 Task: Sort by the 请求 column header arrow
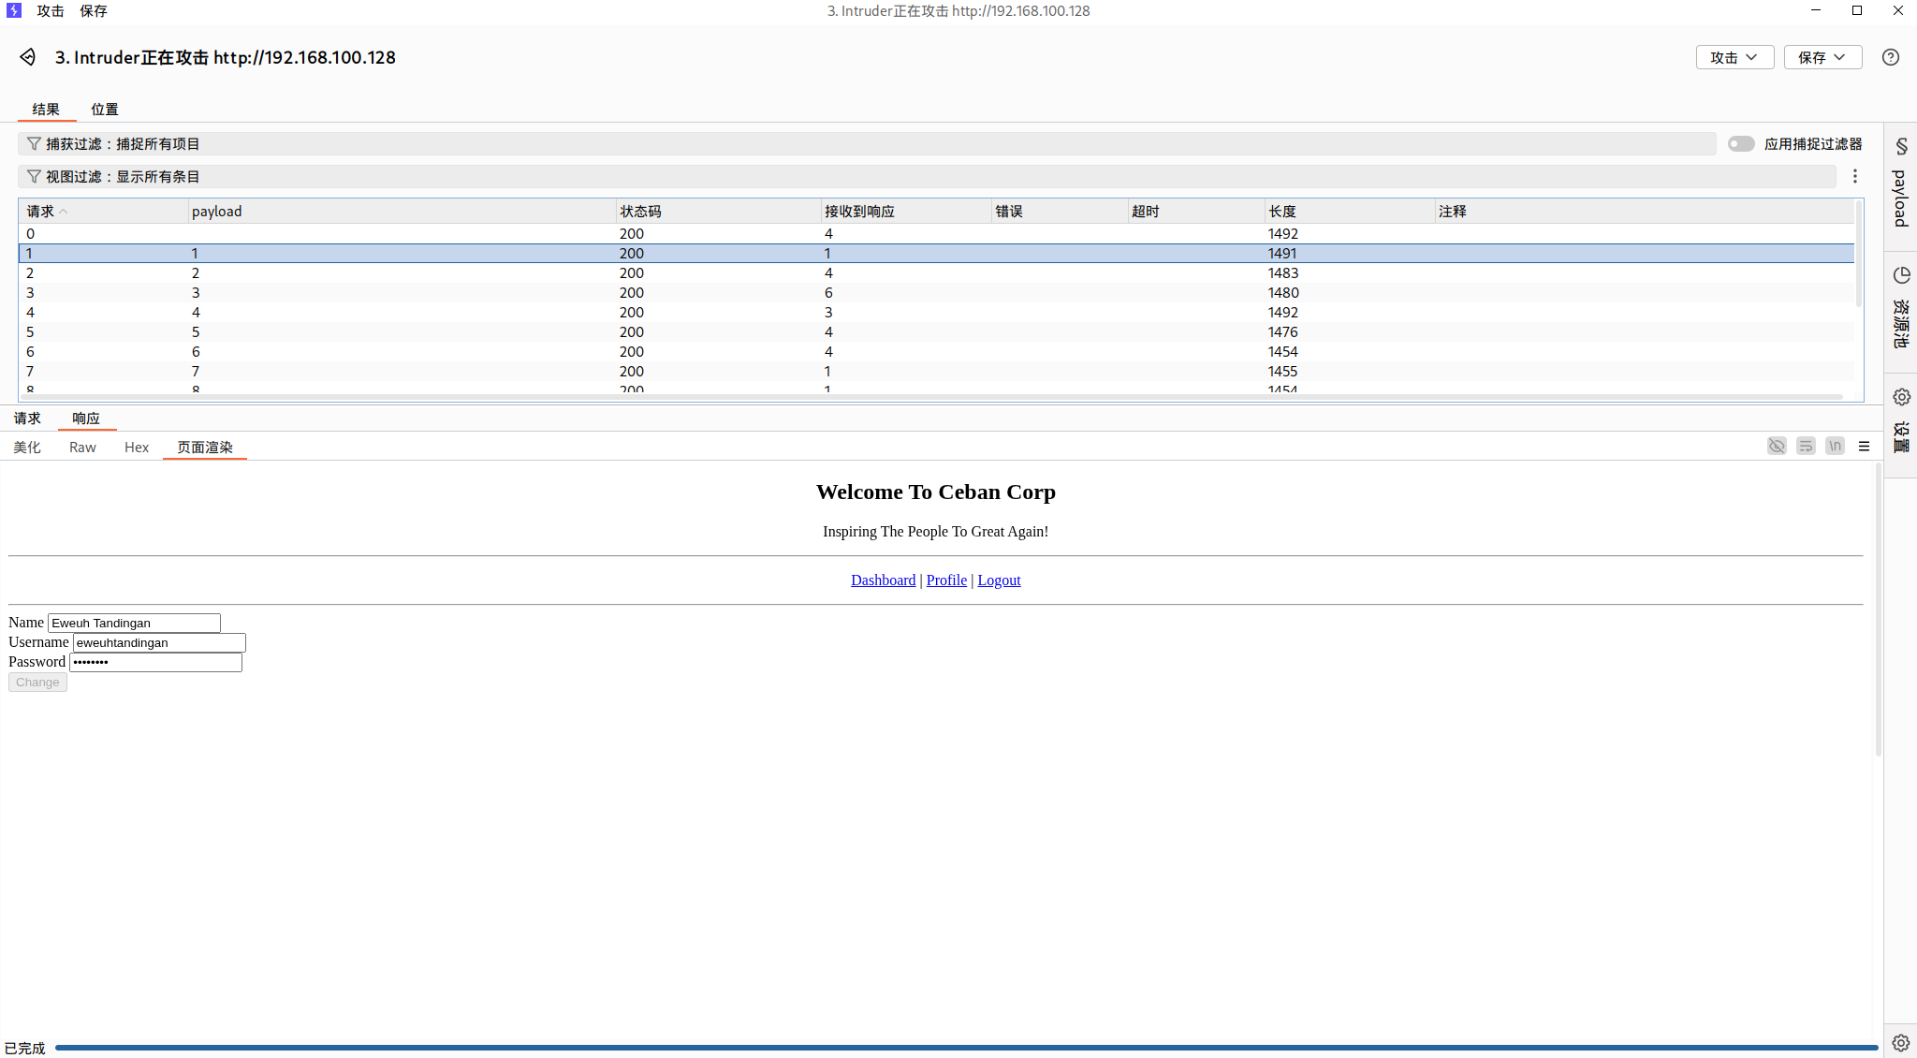coord(64,212)
